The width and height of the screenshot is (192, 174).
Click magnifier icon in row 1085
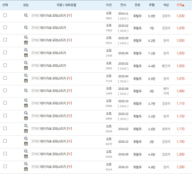coord(26,91)
